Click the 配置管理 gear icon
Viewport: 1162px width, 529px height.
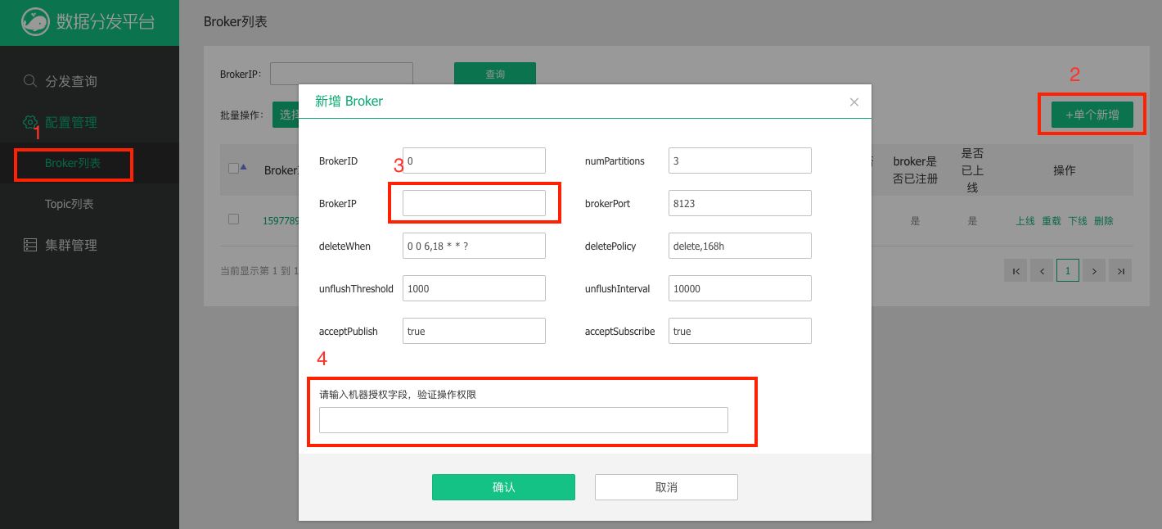[30, 122]
